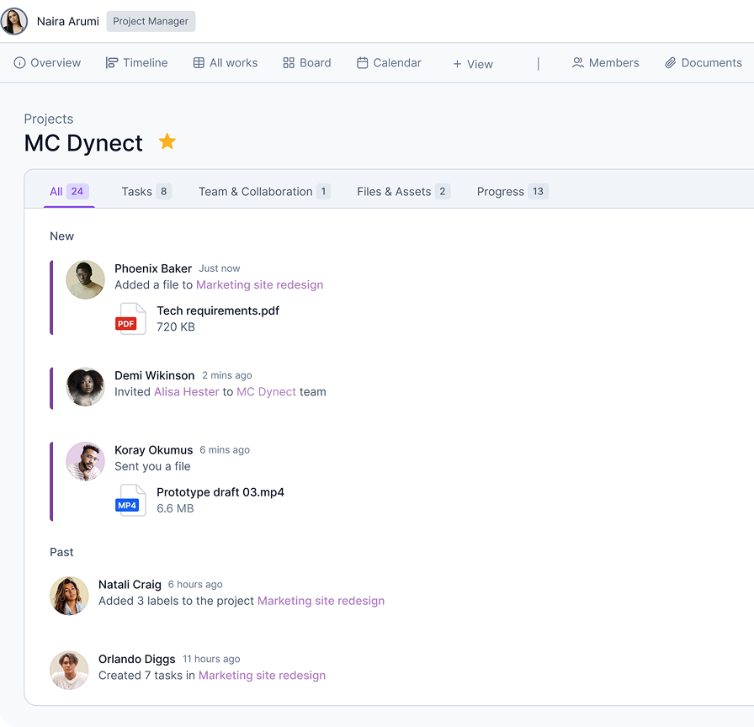Open the Documents section
The image size is (754, 727).
coord(704,63)
